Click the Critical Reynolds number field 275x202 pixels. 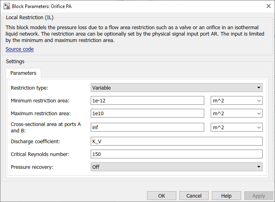click(x=176, y=154)
